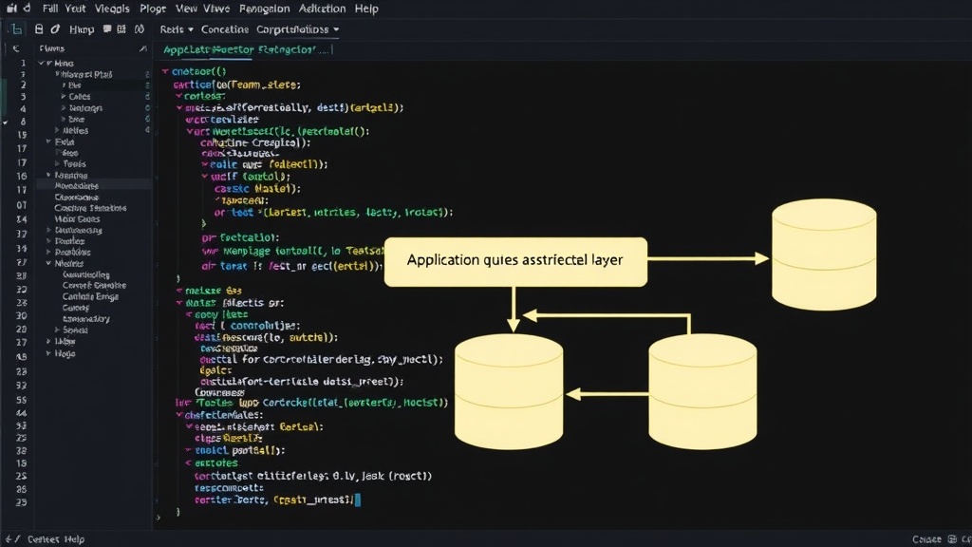Click the Fluwns sidebar header label

[x=51, y=48]
